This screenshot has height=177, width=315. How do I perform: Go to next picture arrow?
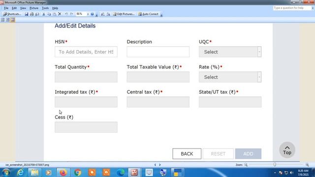(160, 165)
